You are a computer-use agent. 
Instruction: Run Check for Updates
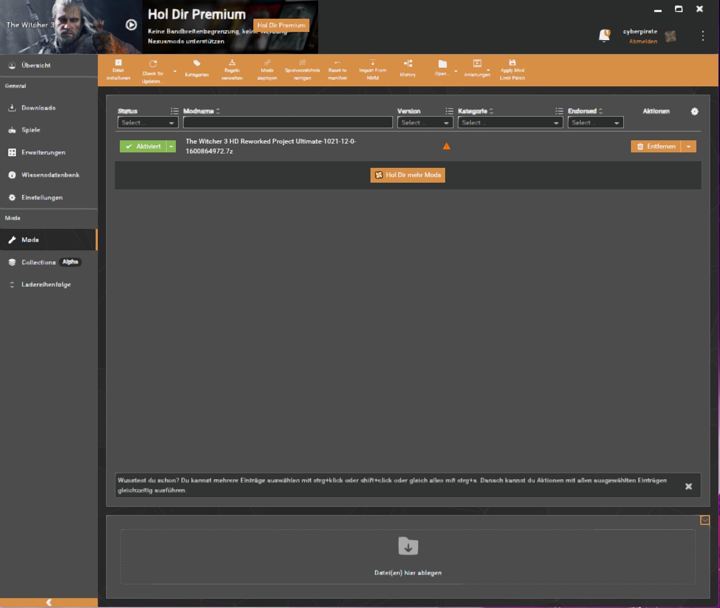pos(153,69)
